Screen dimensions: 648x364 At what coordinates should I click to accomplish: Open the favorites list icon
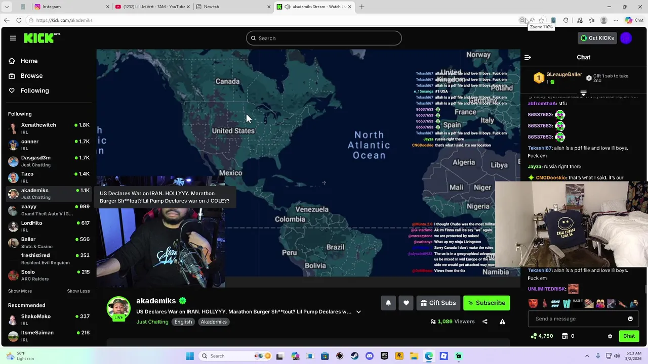[591, 20]
